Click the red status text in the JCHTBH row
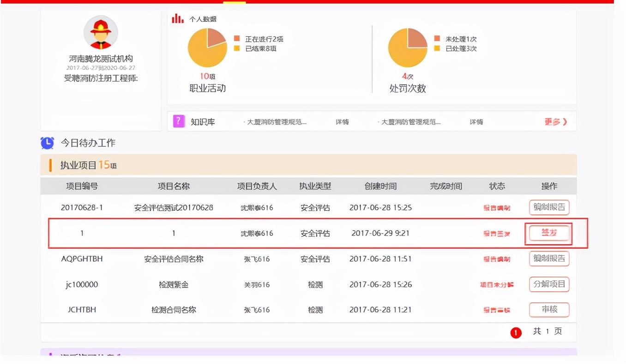Image resolution: width=626 pixels, height=364 pixels. point(497,311)
